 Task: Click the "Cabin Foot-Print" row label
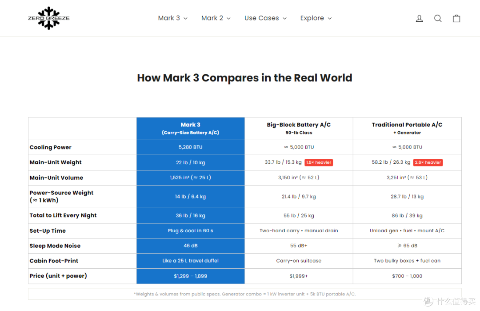click(54, 261)
